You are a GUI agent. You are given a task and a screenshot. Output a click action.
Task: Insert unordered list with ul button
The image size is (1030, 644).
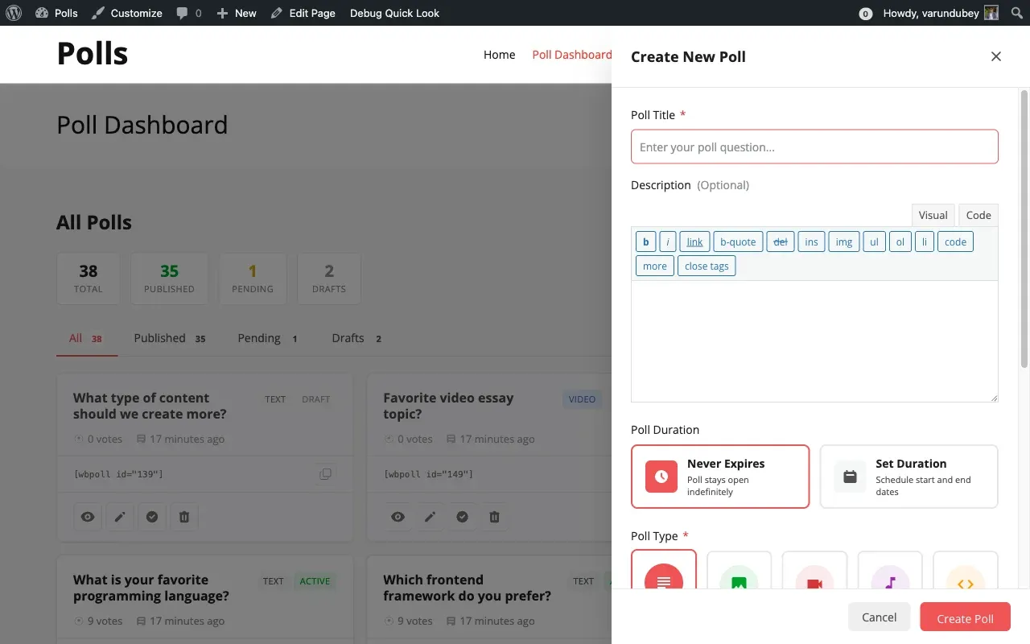pos(874,242)
